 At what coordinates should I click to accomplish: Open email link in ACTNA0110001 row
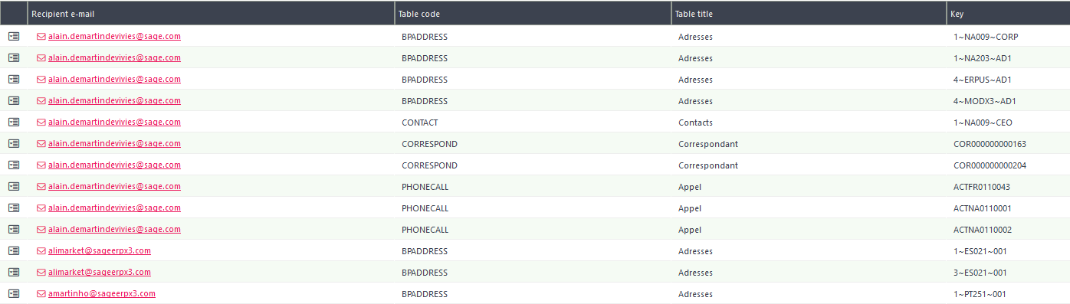[114, 208]
